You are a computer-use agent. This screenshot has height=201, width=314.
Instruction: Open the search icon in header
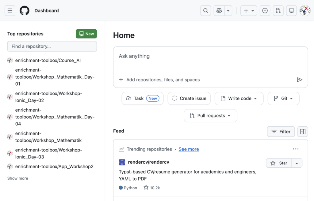tap(206, 11)
